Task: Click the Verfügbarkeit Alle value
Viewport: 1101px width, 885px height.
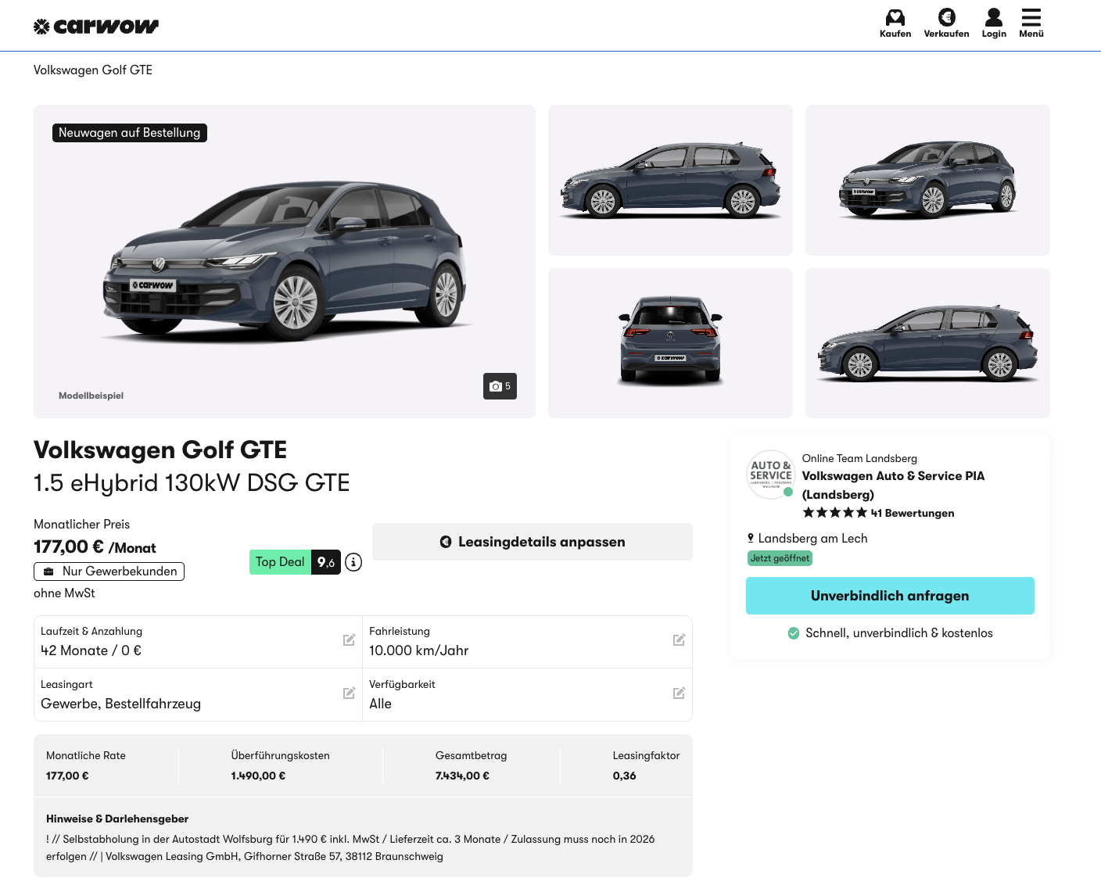Action: 381,704
